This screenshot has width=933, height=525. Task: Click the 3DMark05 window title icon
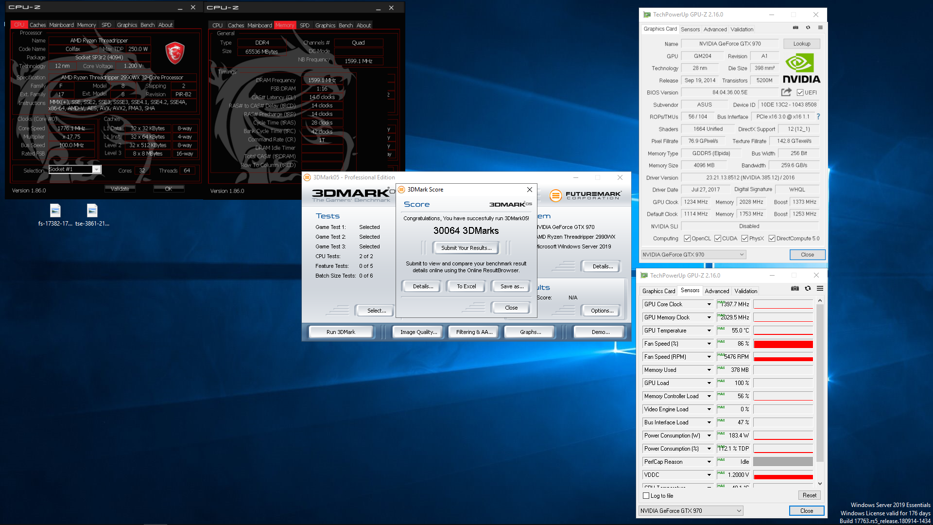(307, 177)
